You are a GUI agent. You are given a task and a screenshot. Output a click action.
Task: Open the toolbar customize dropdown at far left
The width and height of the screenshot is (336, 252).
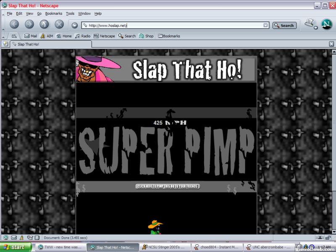(14, 36)
